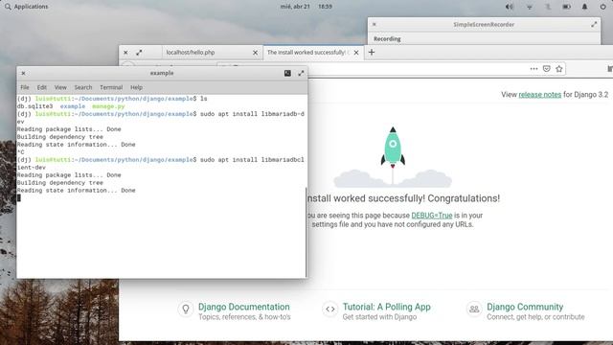Open Edit menu in terminal

(42, 87)
